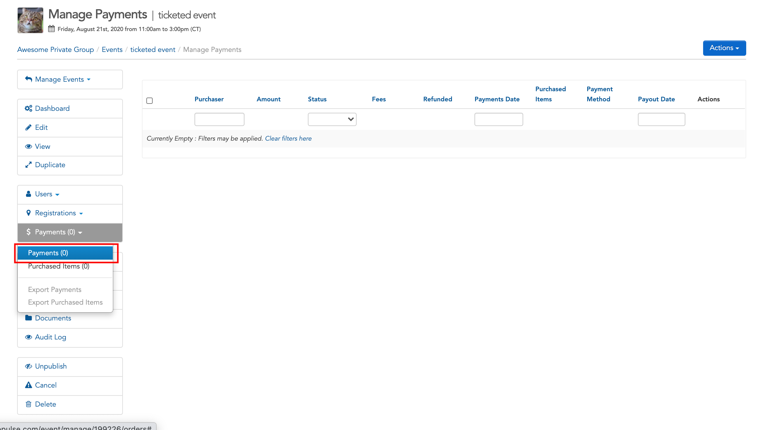Click the Duplicate sidebar link

pos(70,165)
